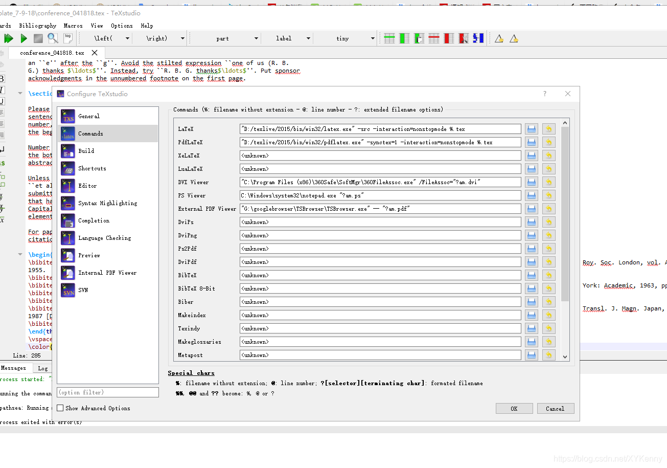The width and height of the screenshot is (667, 468).
Task: Click the scroll up arrow of commands list
Action: click(x=565, y=123)
